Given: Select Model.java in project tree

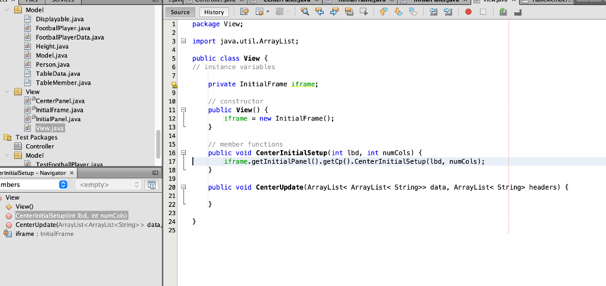Looking at the screenshot, I should click(51, 56).
